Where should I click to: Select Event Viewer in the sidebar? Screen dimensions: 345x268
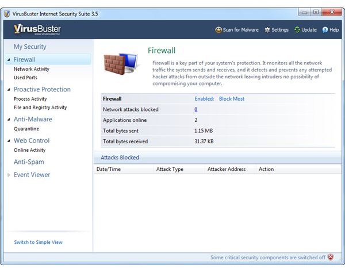tap(32, 175)
